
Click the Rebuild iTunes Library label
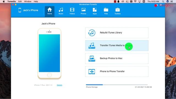(111, 32)
